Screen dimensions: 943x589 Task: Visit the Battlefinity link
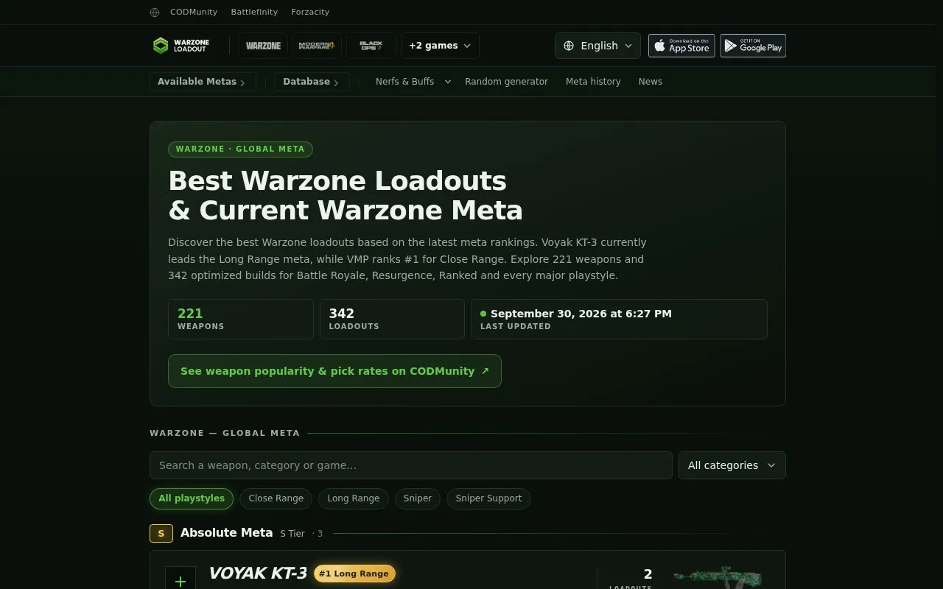[254, 12]
